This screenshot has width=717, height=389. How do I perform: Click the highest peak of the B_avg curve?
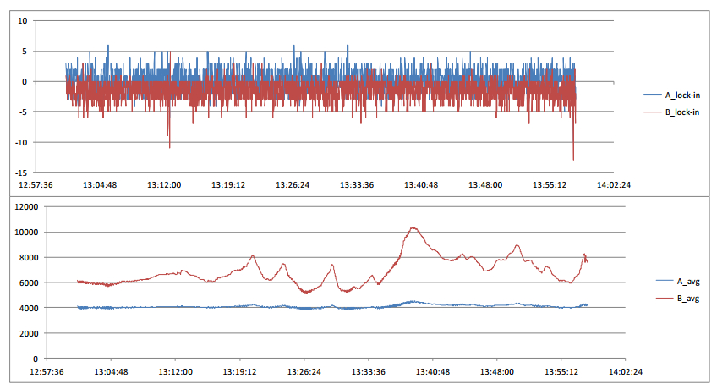click(413, 227)
